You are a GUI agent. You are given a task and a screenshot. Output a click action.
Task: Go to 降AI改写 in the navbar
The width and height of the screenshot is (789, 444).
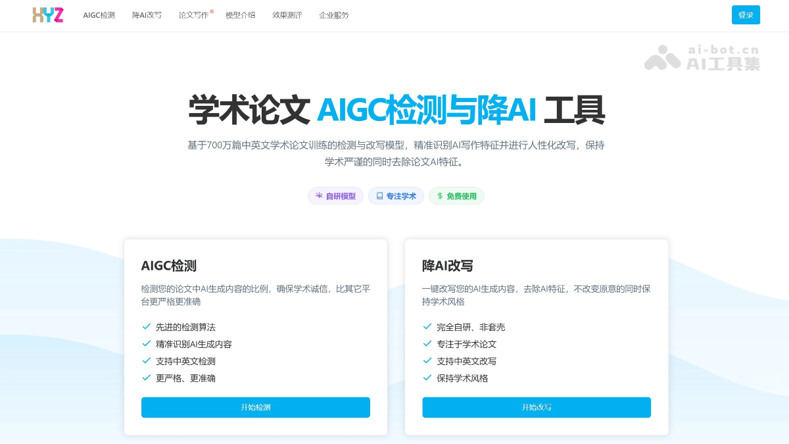pos(147,15)
